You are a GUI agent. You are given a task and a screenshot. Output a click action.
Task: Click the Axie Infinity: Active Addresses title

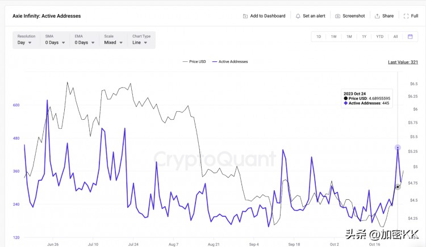pyautogui.click(x=47, y=16)
